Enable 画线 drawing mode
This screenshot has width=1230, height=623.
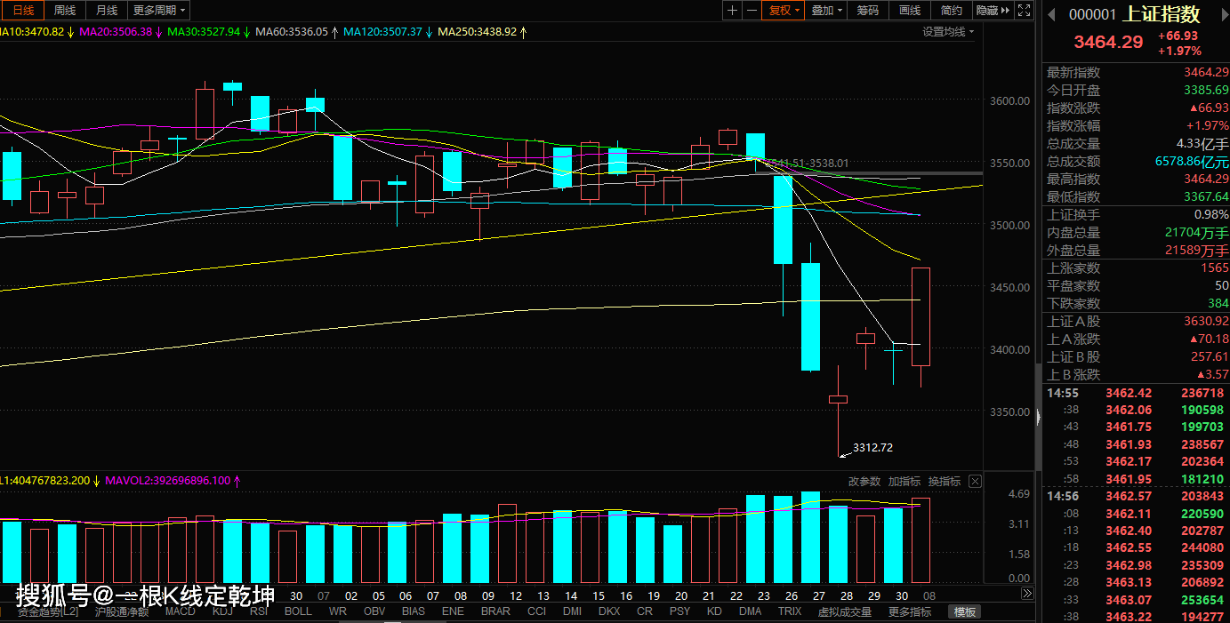pos(910,11)
